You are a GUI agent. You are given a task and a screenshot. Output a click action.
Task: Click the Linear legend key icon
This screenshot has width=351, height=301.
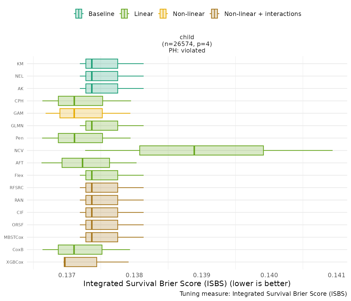click(x=124, y=14)
